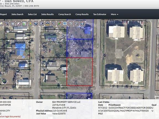This screenshot has height=119, width=159.
Task: Open the street view pegman tool
Action: point(30,24)
